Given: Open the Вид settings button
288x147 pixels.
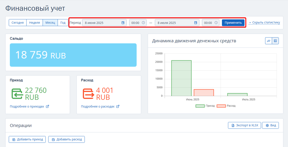Looking at the screenshot, I should click(x=270, y=125).
